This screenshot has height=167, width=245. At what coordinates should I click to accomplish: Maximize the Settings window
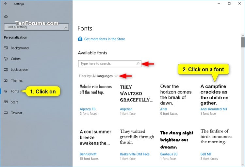tap(229, 4)
